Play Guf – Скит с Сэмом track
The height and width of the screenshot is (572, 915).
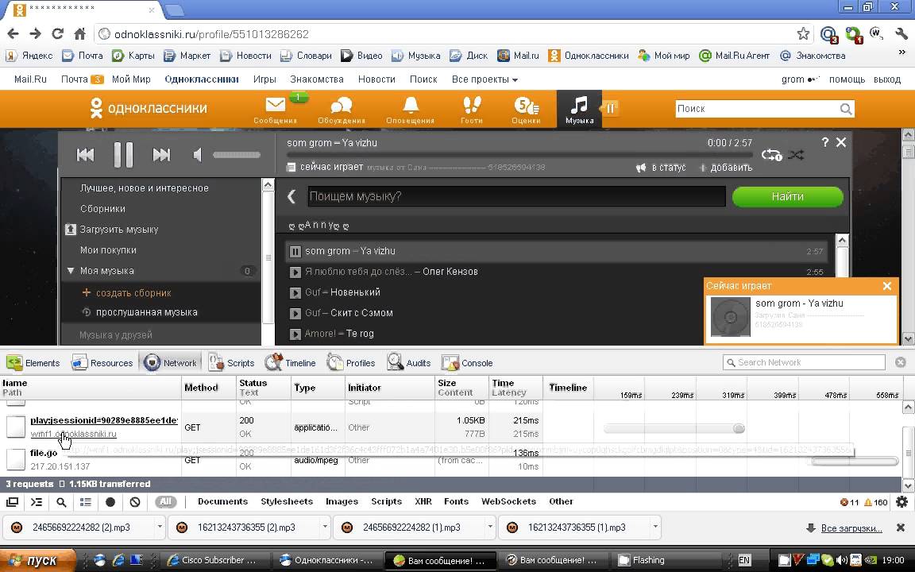295,314
